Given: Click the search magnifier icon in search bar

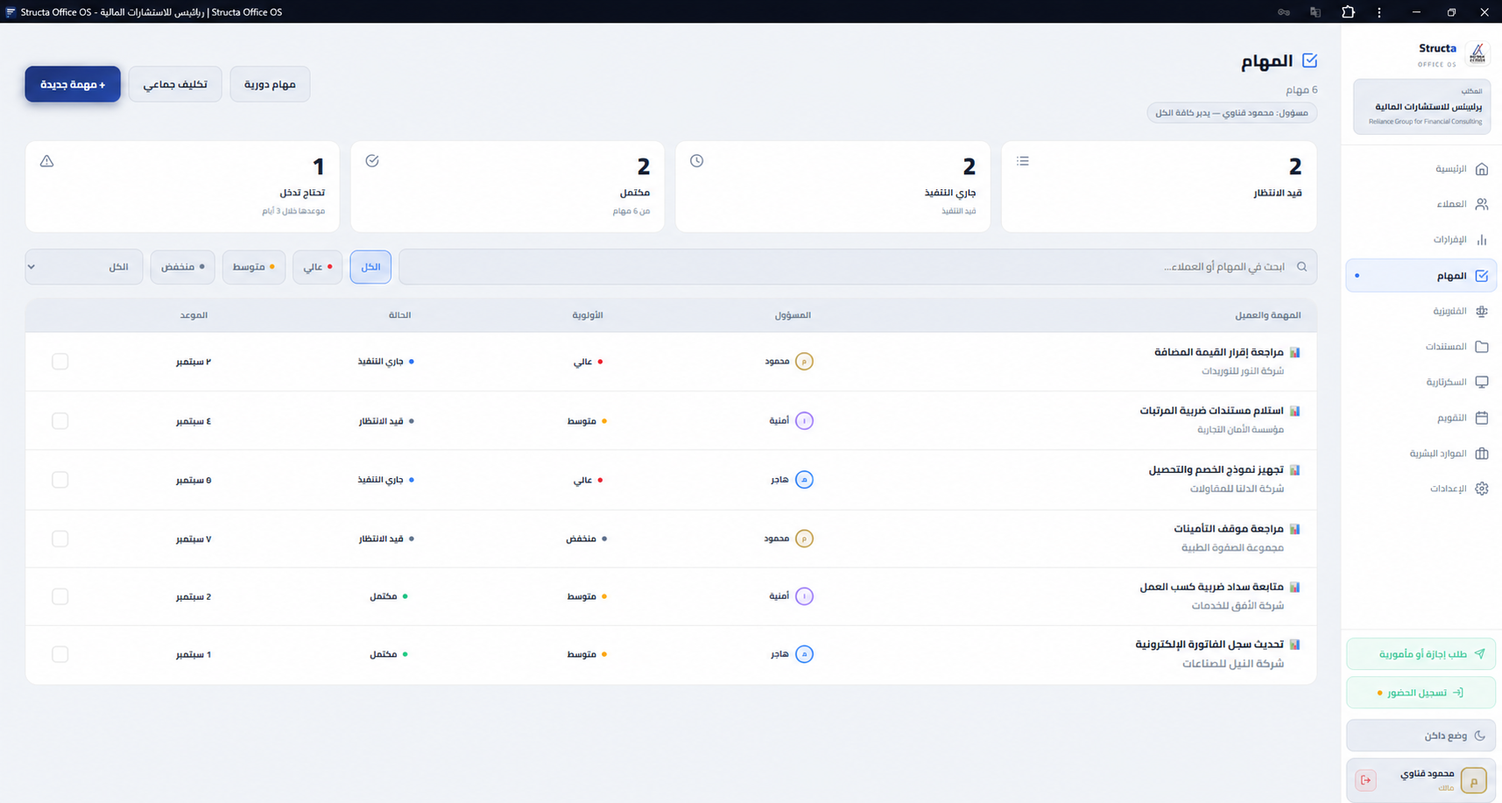Looking at the screenshot, I should [1301, 267].
